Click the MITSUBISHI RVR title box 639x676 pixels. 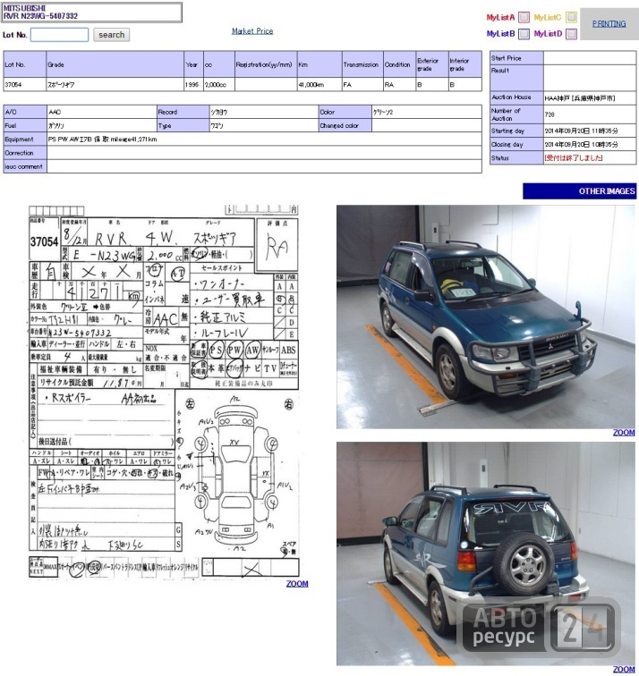click(x=92, y=13)
